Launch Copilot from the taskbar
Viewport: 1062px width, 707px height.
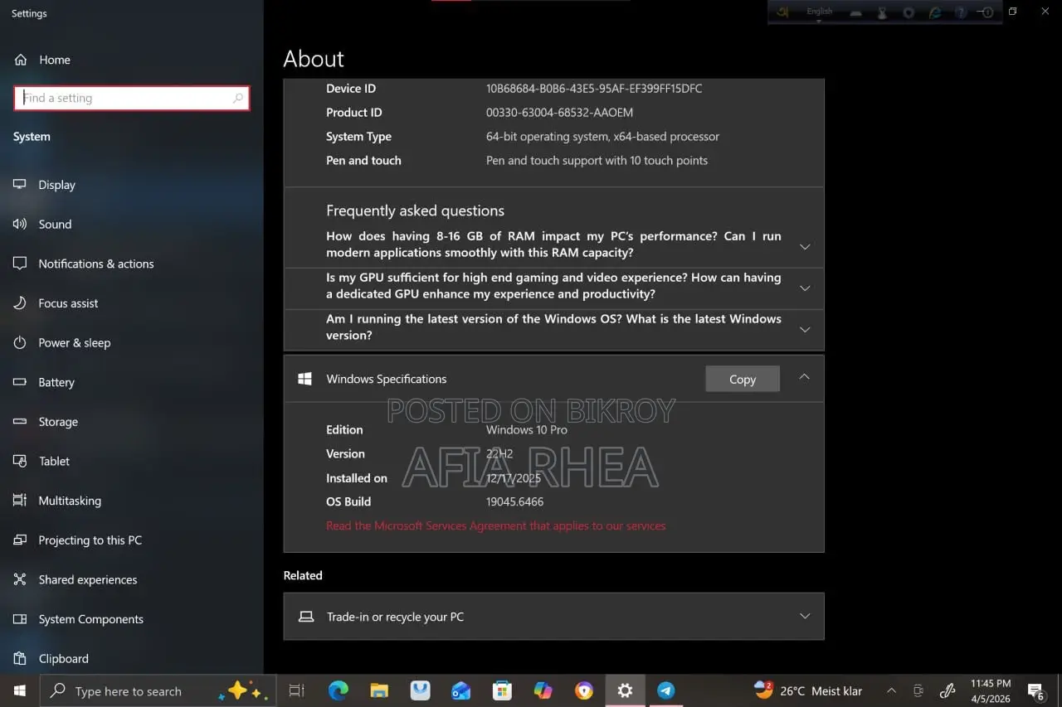543,690
